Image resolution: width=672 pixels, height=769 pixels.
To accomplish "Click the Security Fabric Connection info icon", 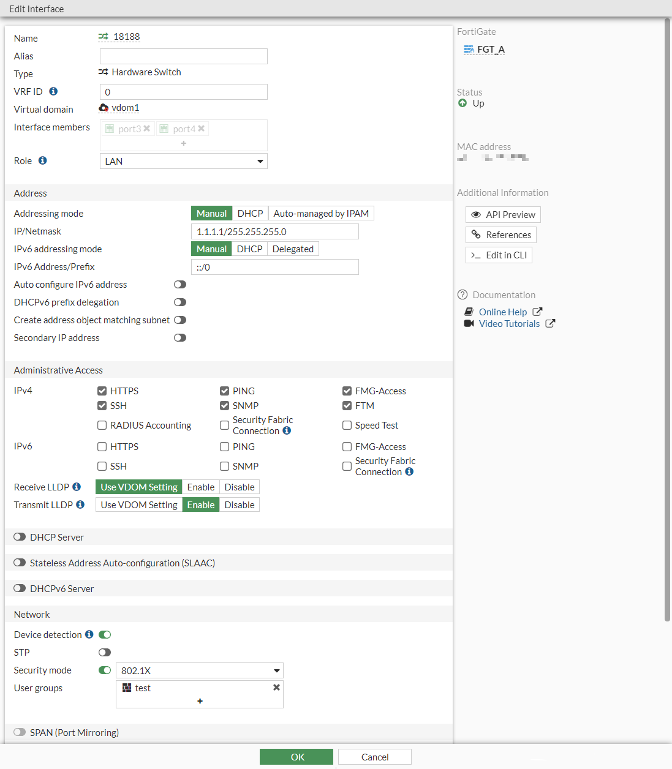I will [287, 430].
